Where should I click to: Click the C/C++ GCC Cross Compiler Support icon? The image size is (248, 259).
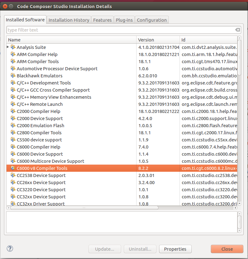pos(13,90)
